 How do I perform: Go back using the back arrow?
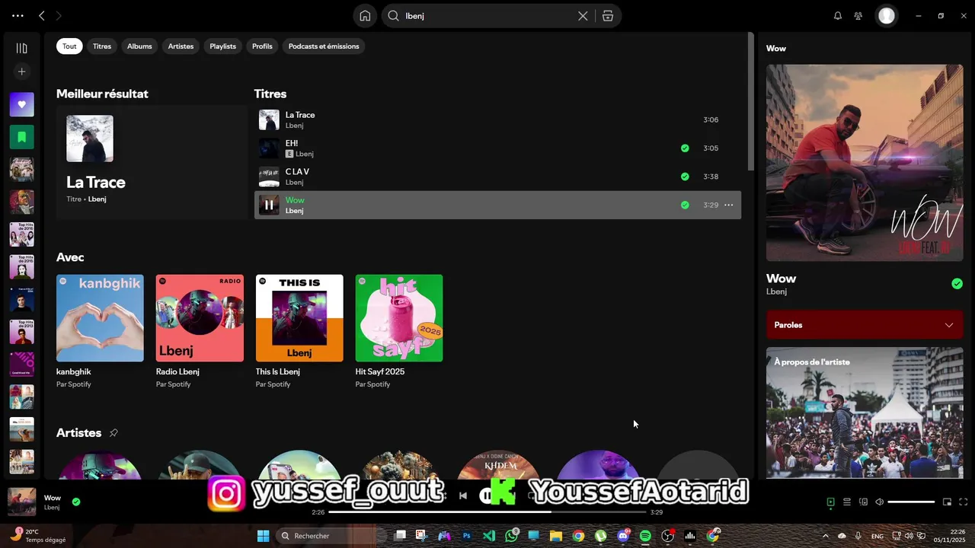[x=42, y=15]
